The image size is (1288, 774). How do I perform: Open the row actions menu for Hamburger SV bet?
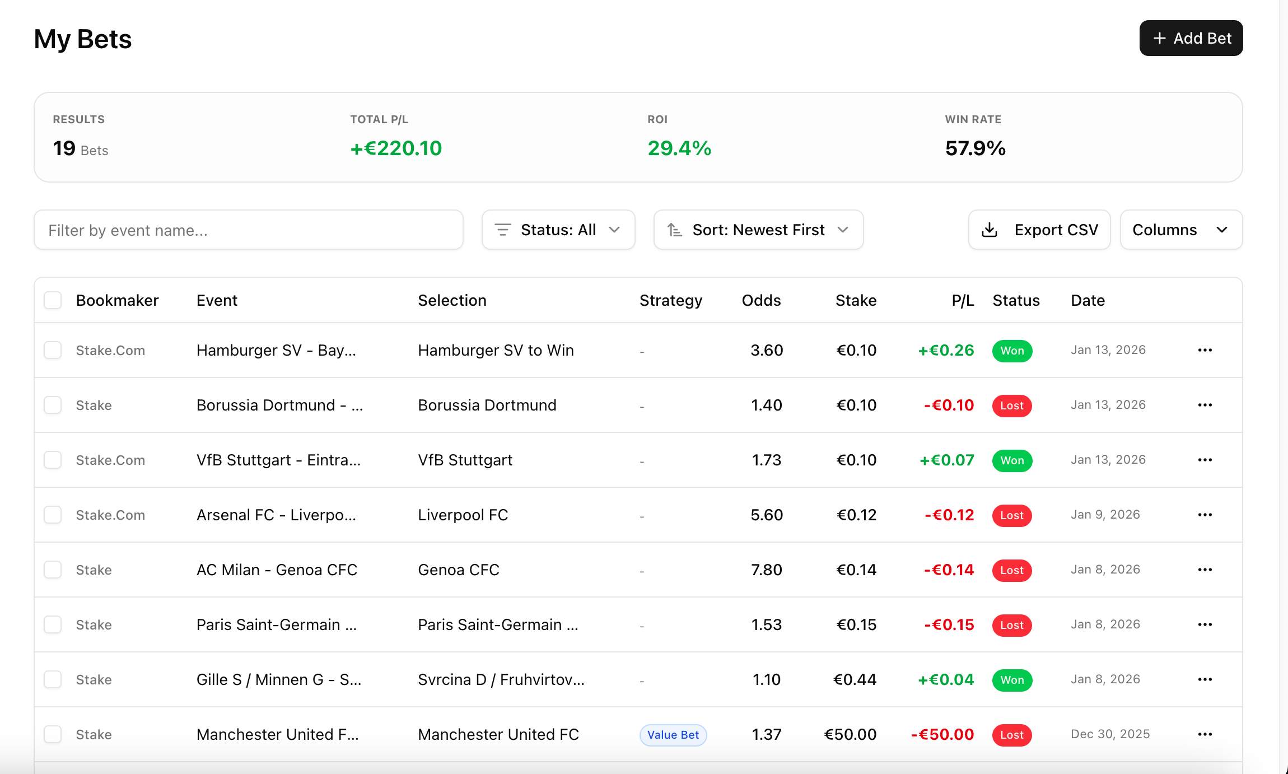(x=1205, y=349)
